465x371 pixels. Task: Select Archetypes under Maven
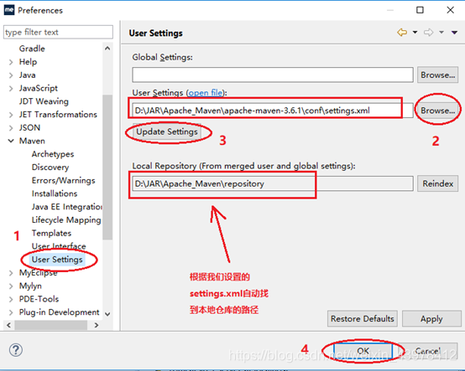pos(53,154)
